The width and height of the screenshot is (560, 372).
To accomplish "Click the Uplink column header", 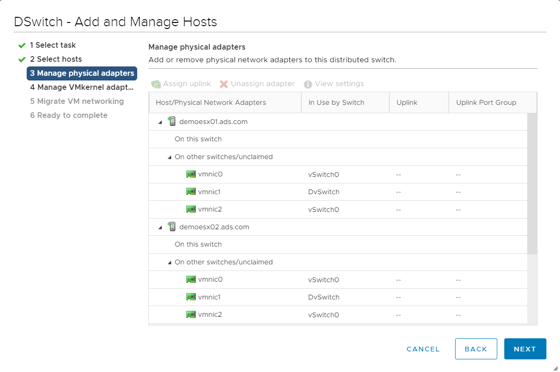I will click(x=419, y=102).
